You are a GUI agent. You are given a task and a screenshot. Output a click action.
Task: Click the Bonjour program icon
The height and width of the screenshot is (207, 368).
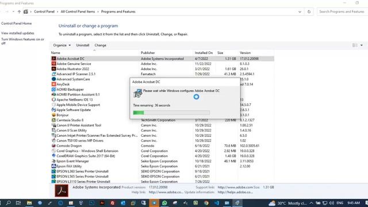(x=53, y=115)
